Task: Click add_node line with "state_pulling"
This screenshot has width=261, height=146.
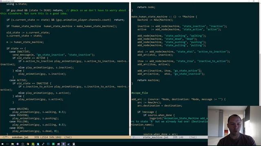Action: [x=172, y=45]
